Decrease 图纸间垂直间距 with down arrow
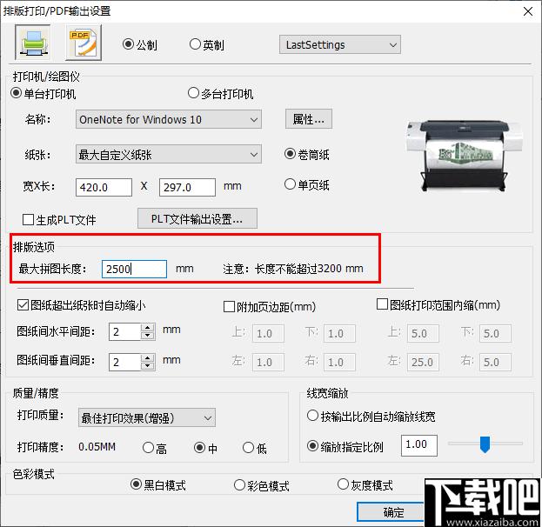Viewport: 542px width, 527px height. (x=148, y=366)
